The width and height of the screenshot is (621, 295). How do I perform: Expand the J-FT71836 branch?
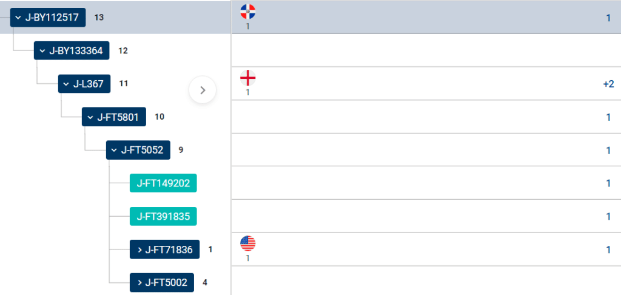pos(138,249)
